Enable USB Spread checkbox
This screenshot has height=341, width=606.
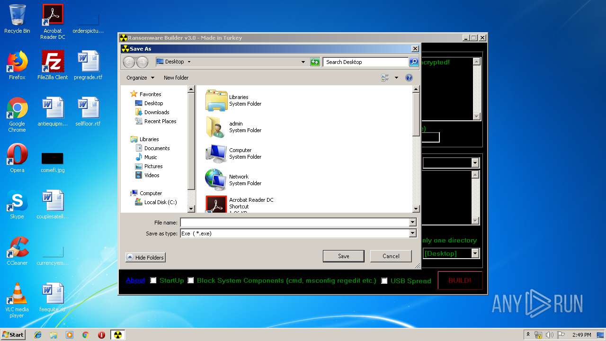[x=384, y=280]
